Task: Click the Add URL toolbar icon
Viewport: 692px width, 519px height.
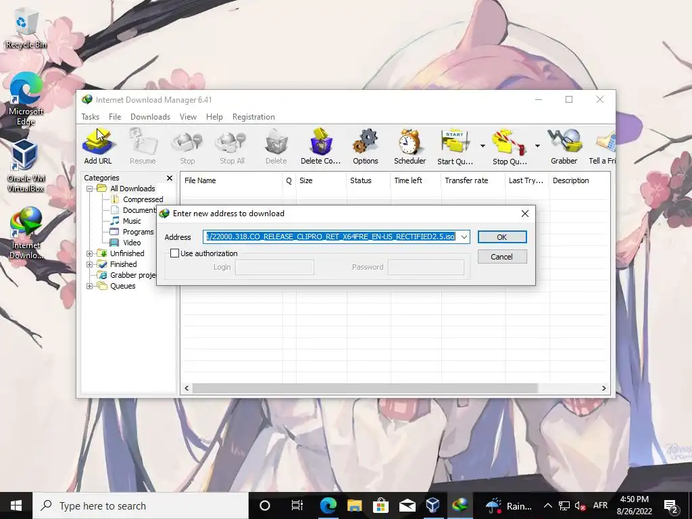Action: [98, 147]
